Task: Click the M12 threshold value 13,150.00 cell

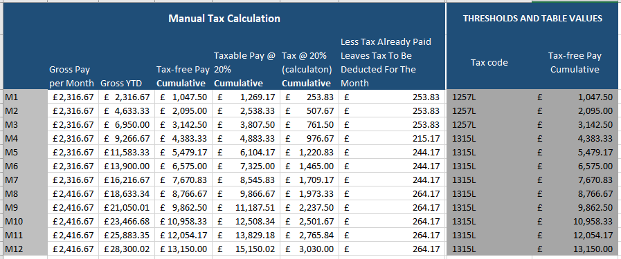Action: 576,249
